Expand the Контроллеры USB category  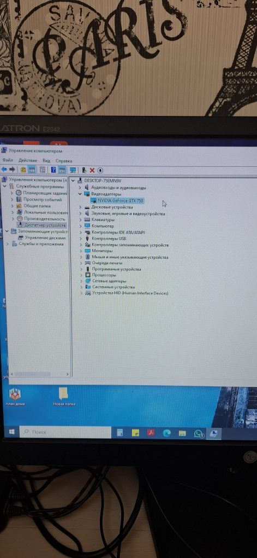[81, 239]
